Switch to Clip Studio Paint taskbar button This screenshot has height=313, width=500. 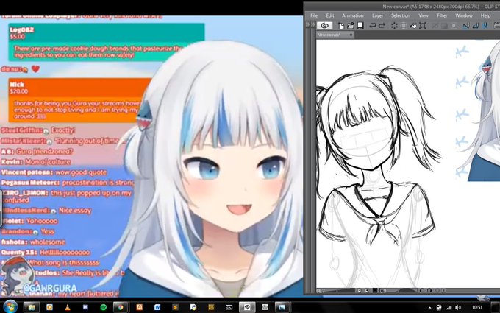pyautogui.click(x=247, y=307)
